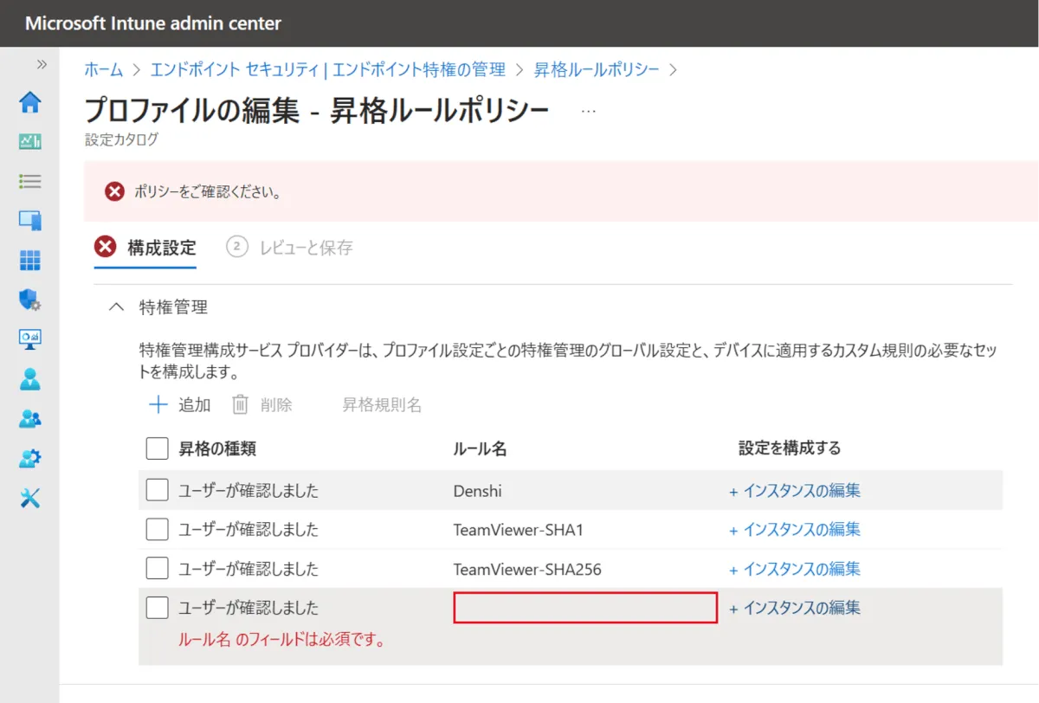
Task: Open Troubleshooting tools icon in sidebar
Action: click(30, 498)
